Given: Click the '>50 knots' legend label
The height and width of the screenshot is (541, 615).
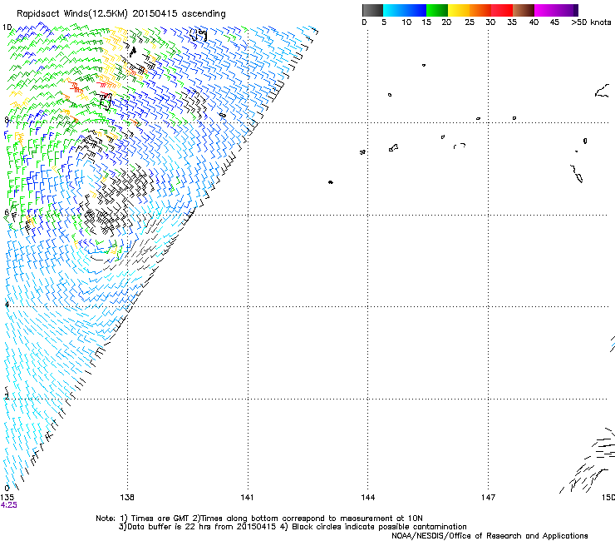Looking at the screenshot, I should click(x=591, y=22).
